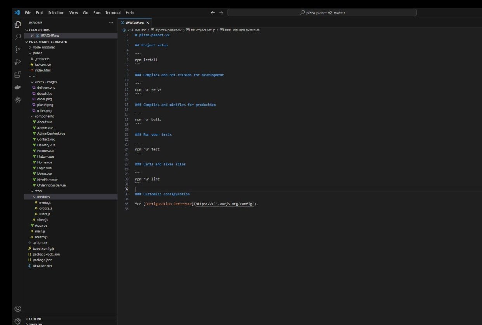482x325 pixels.
Task: Go back with the left arrow
Action: click(213, 12)
